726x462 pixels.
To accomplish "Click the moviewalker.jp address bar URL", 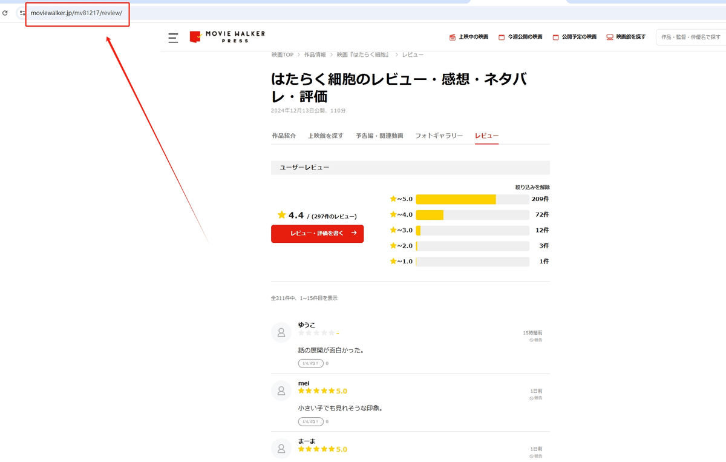I will tap(76, 13).
